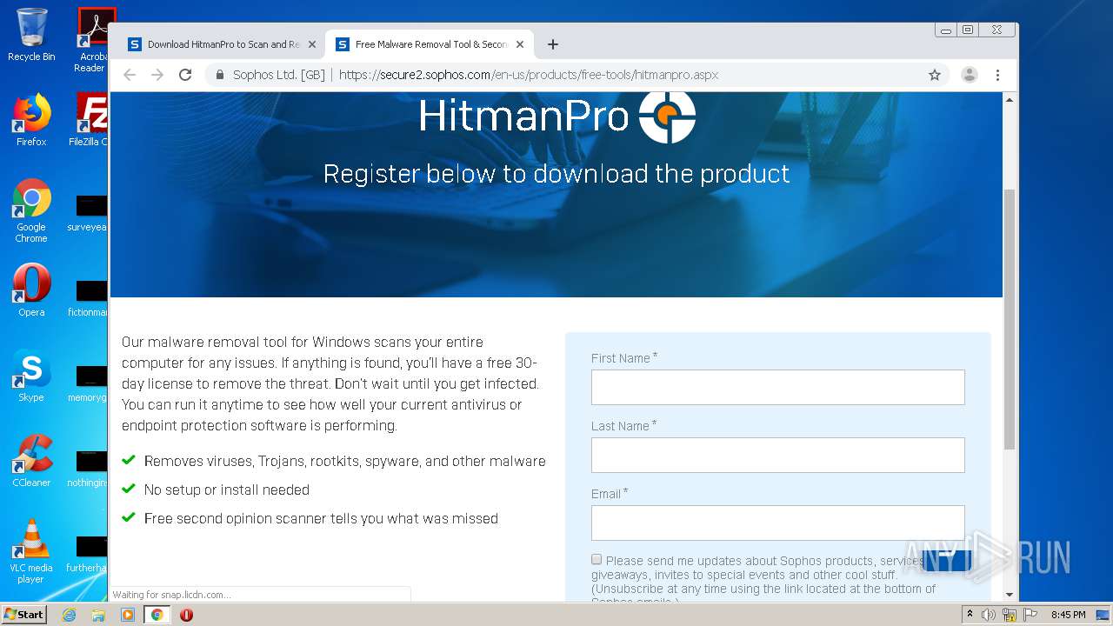Click the volume speaker tray icon

[989, 615]
